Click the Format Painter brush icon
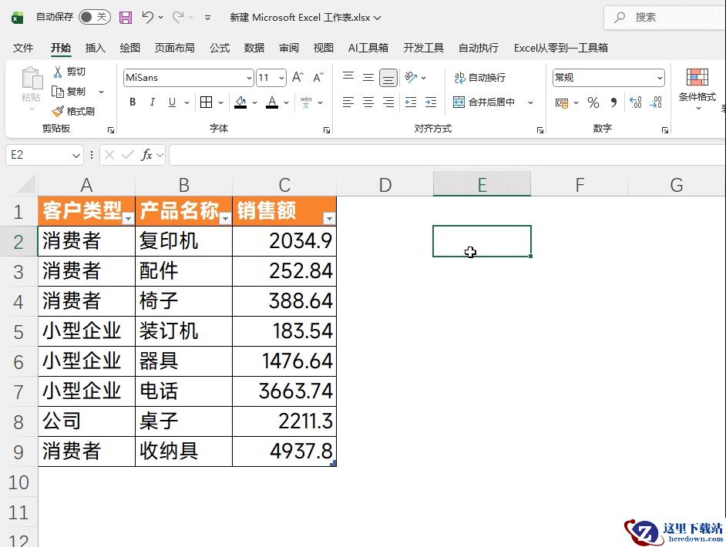 pyautogui.click(x=57, y=111)
